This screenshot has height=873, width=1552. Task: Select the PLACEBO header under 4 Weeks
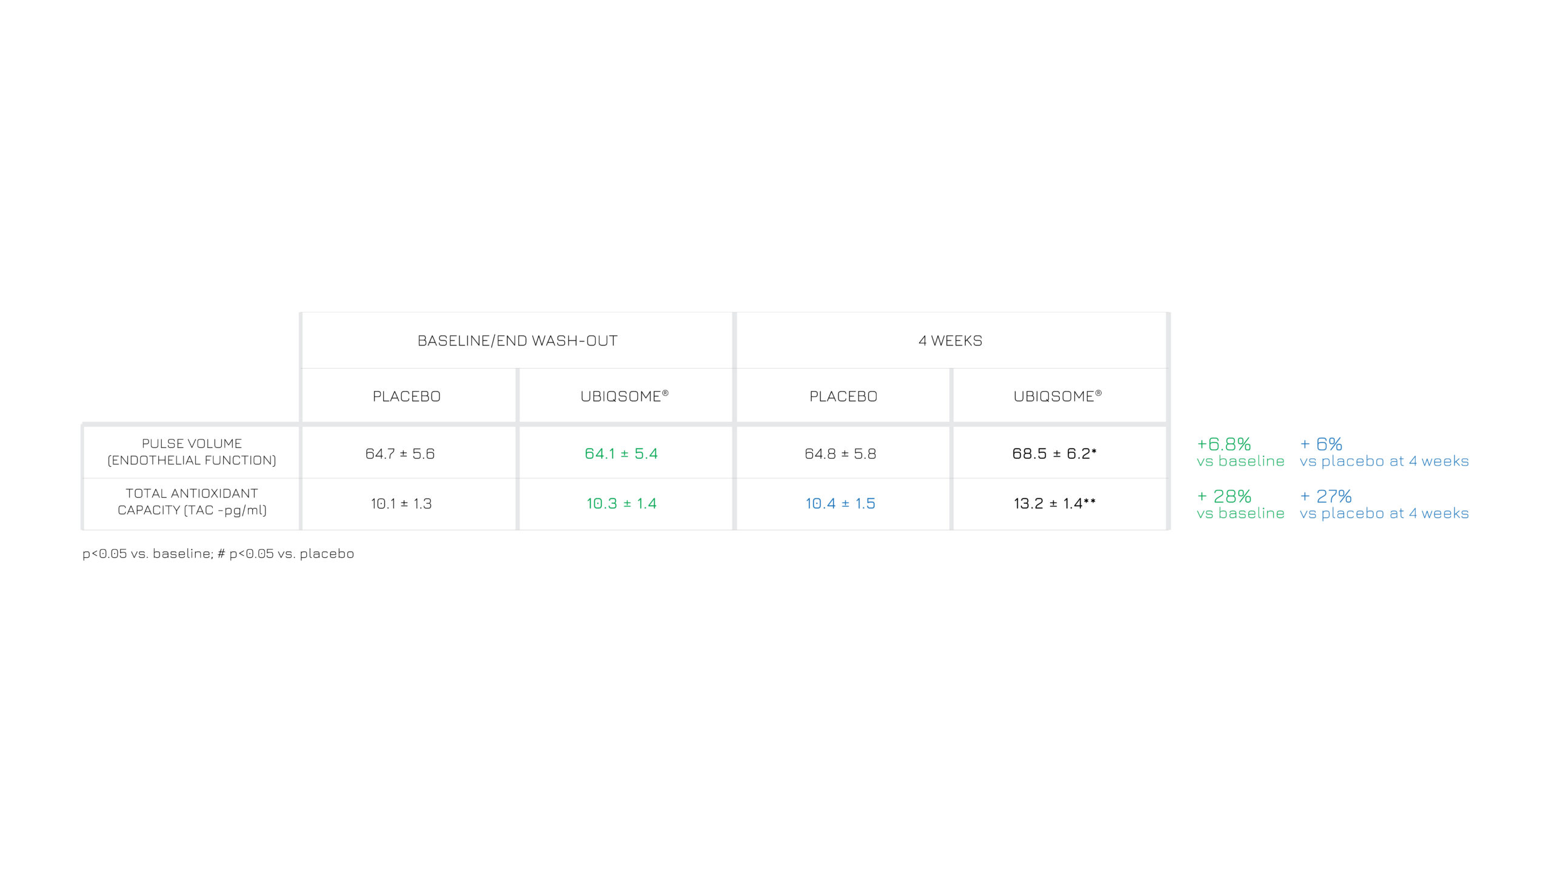(843, 396)
